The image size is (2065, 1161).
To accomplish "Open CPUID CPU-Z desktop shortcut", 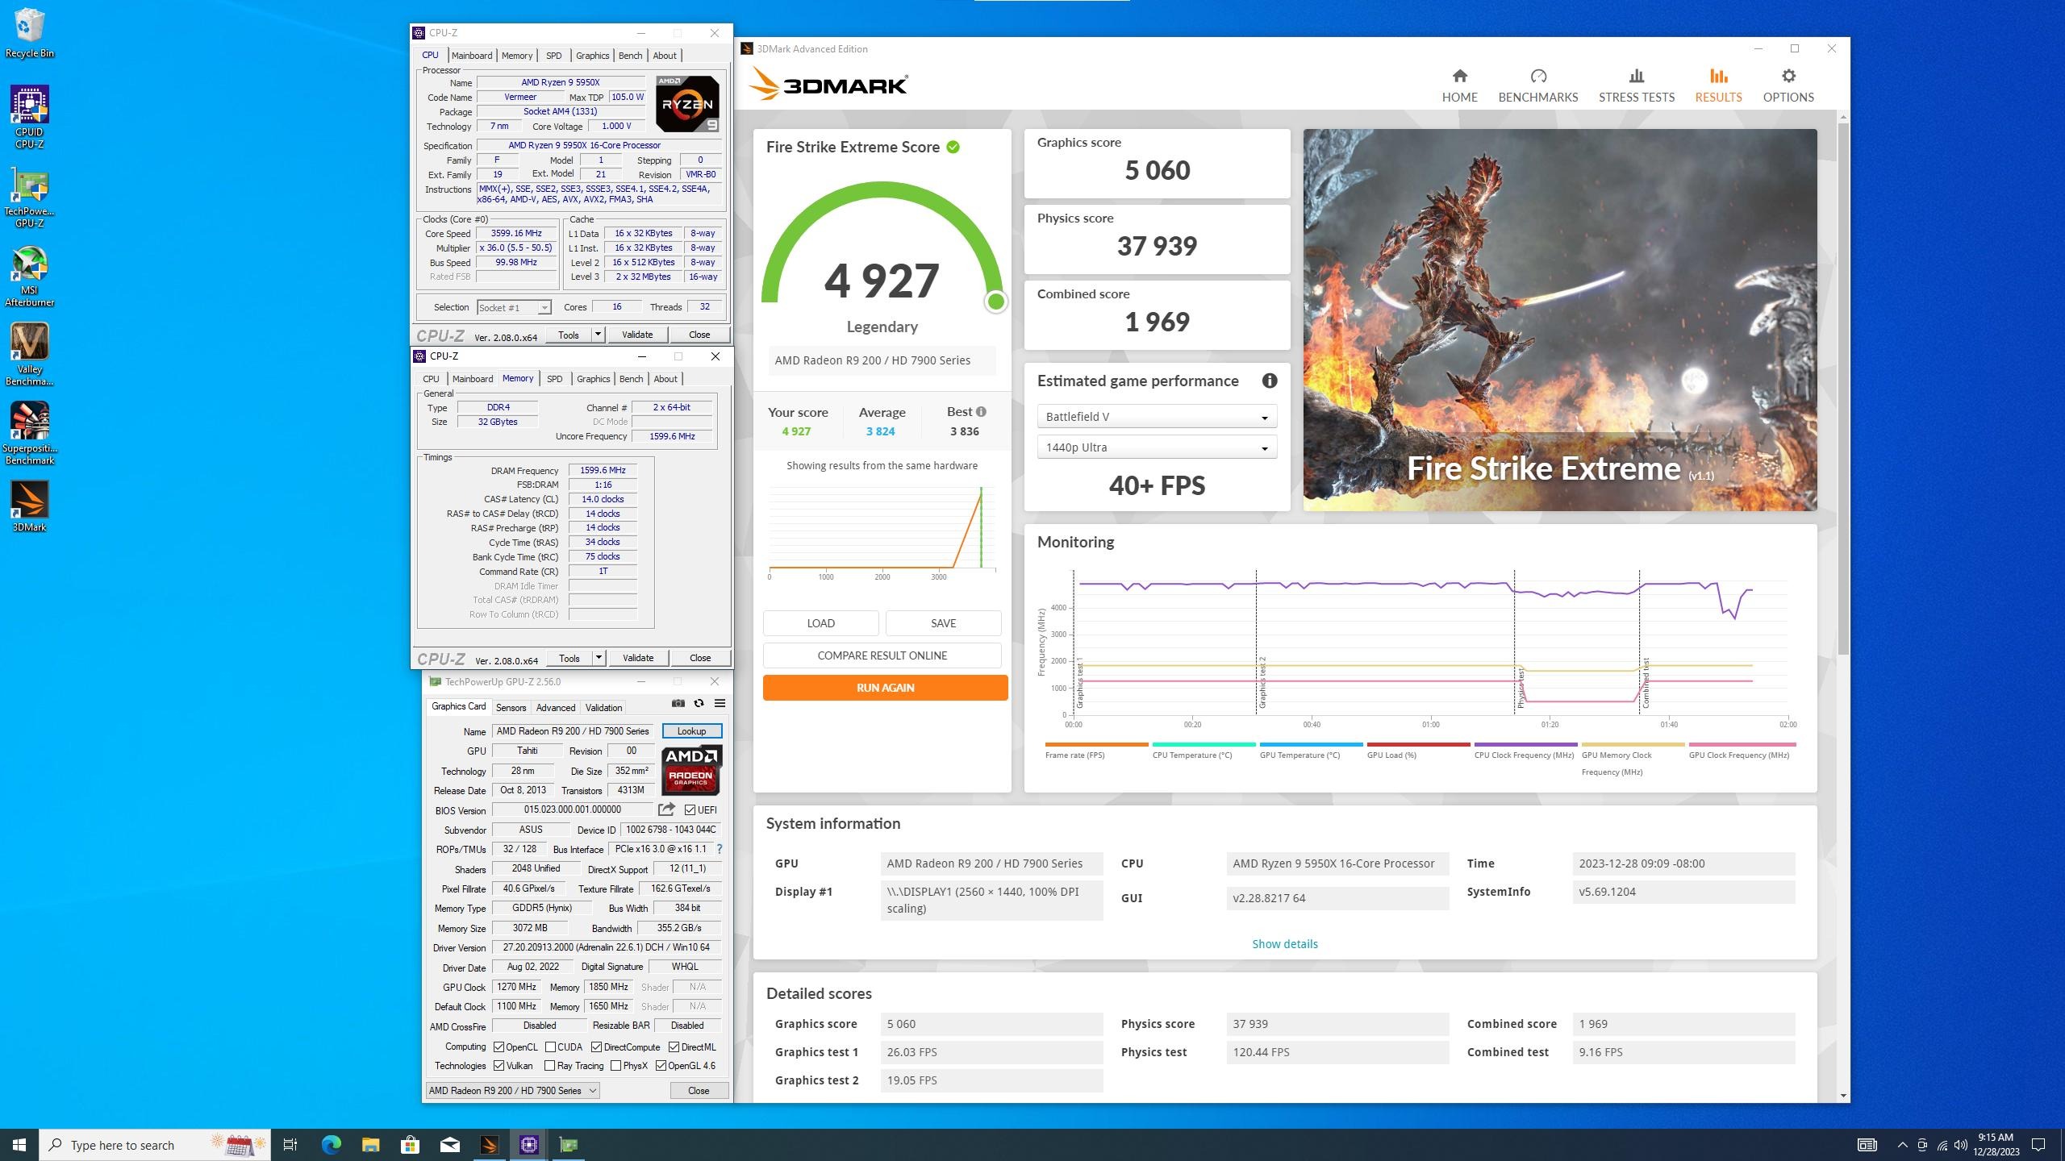I will 30,118.
